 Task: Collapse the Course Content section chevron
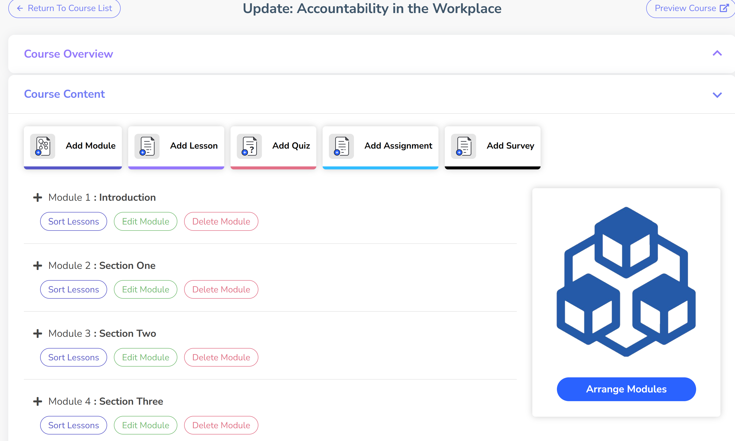point(717,95)
